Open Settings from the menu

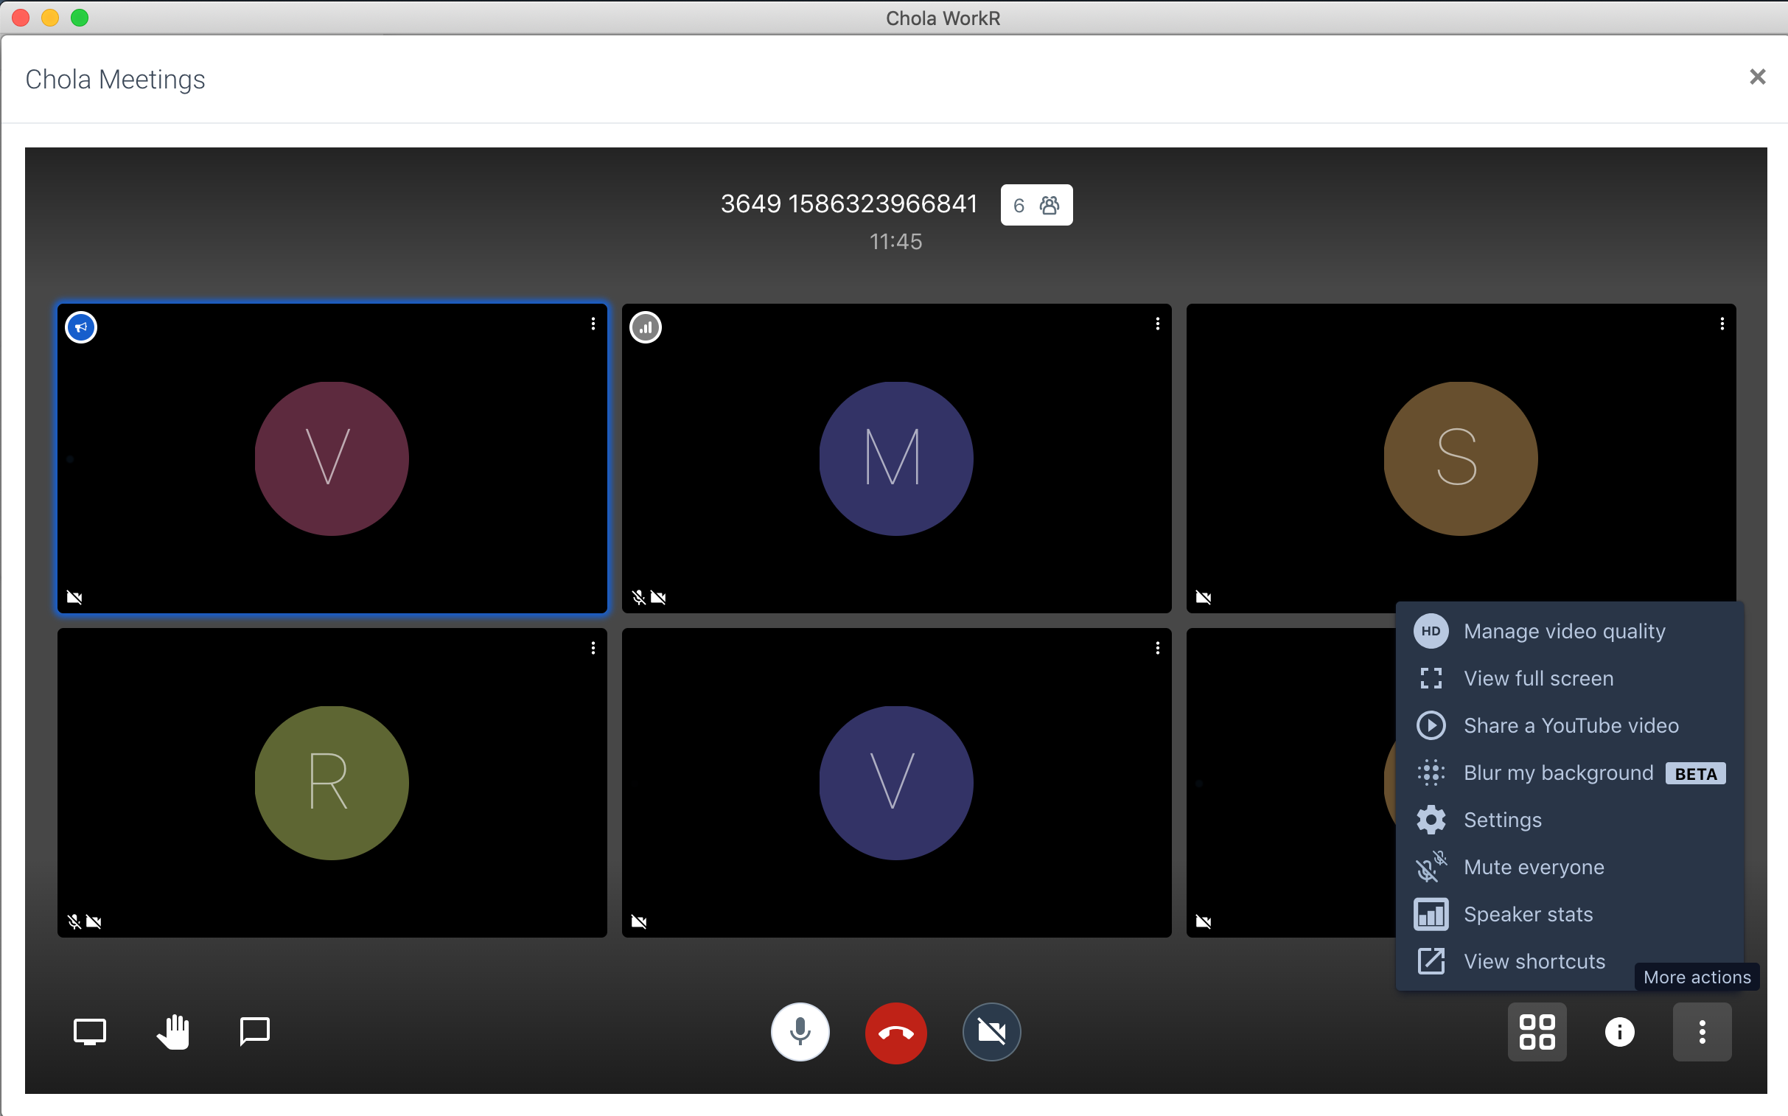(1569, 820)
